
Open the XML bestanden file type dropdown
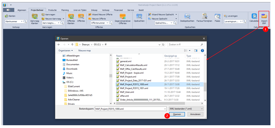coord(186,109)
